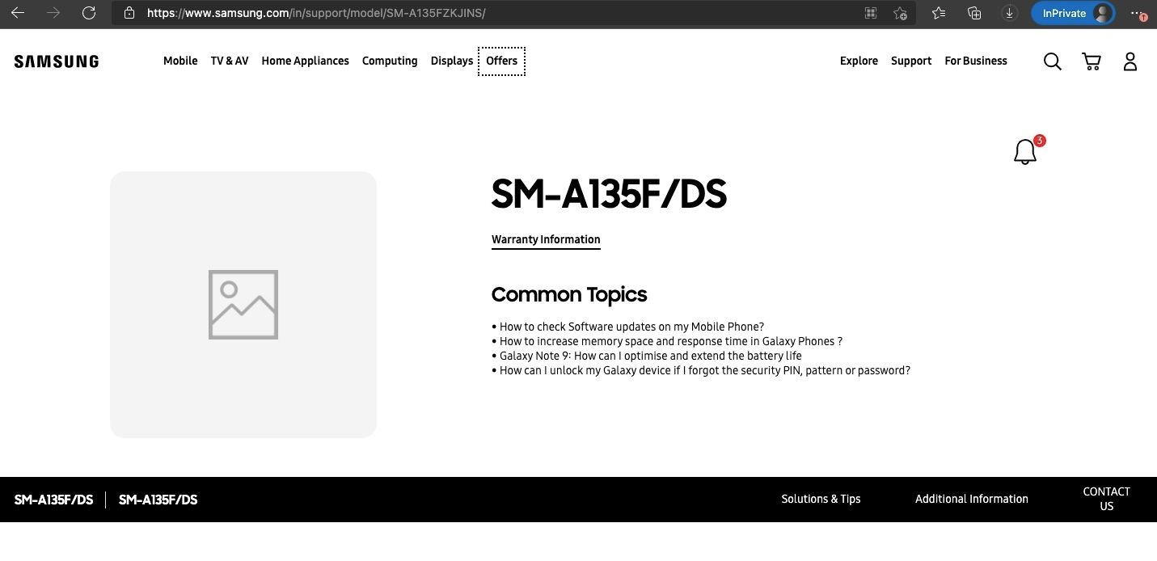
Task: Open the browser Collections panel
Action: coord(974,13)
